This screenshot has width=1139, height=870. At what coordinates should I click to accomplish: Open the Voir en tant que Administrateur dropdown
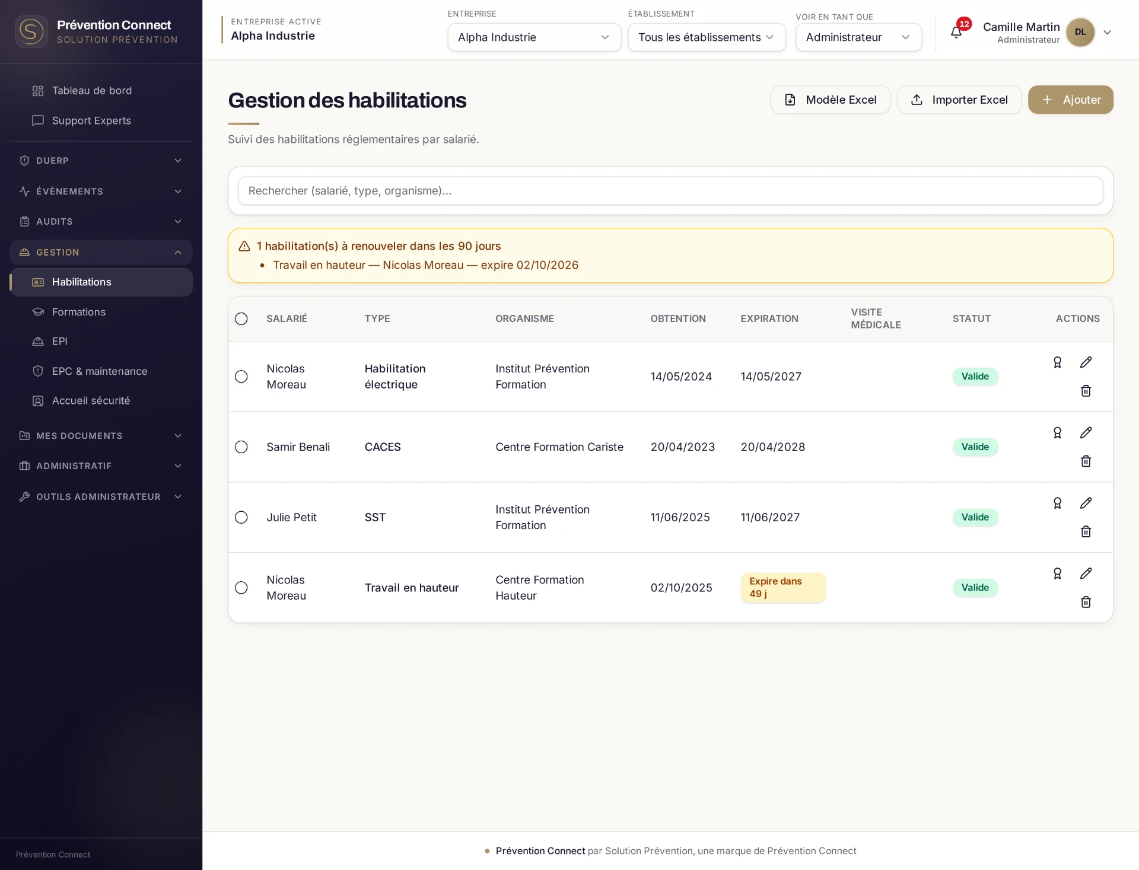click(858, 37)
